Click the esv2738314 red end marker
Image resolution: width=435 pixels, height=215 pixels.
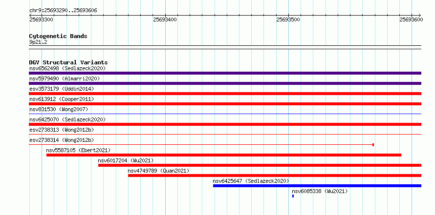373,145
